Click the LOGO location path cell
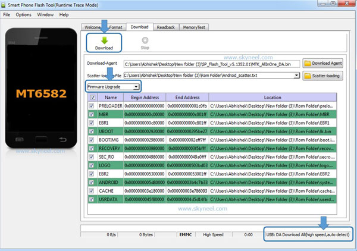Viewport: 357px width, 251px height. 273,165
